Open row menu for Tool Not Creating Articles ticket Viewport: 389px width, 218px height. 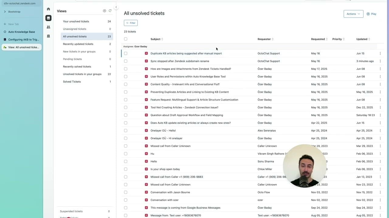tap(380, 107)
